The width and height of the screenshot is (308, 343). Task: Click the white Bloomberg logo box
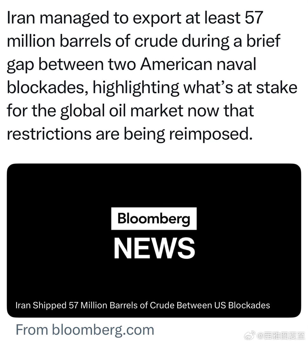click(x=154, y=219)
